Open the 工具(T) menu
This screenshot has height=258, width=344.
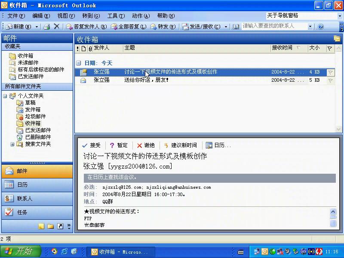(x=116, y=16)
